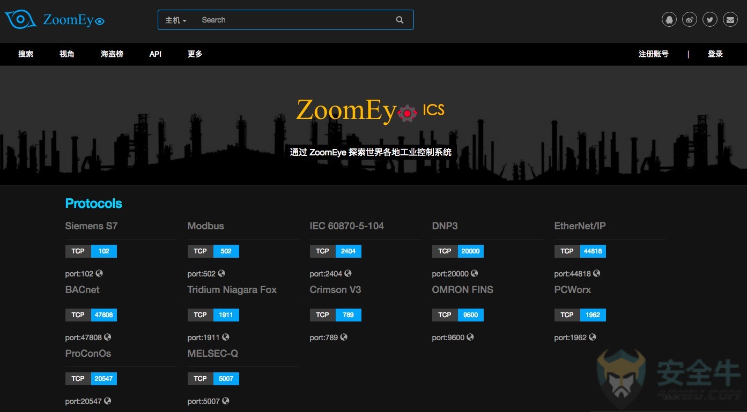This screenshot has width=747, height=412.
Task: Click the MELSEC-Q protocol heading
Action: (x=213, y=354)
